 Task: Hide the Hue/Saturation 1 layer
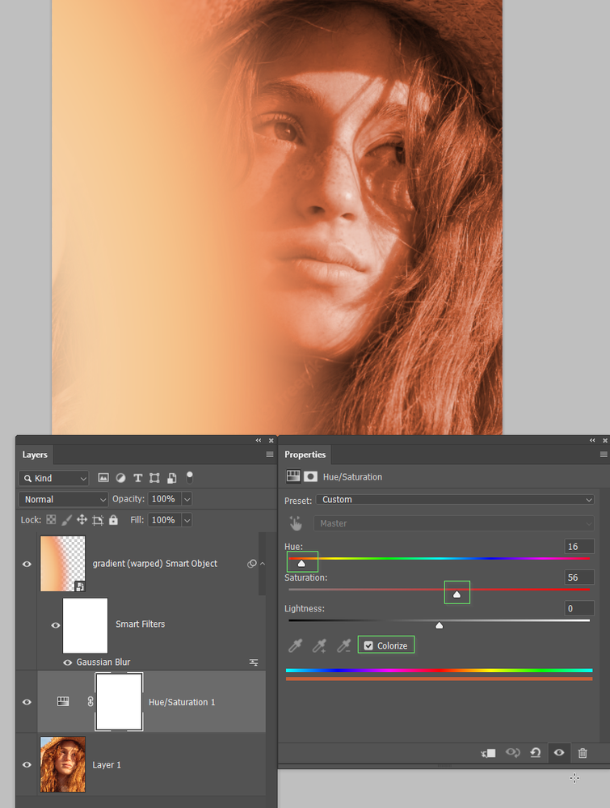(27, 702)
